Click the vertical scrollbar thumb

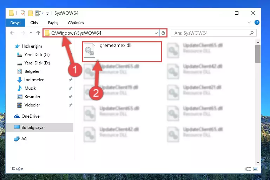[258, 54]
